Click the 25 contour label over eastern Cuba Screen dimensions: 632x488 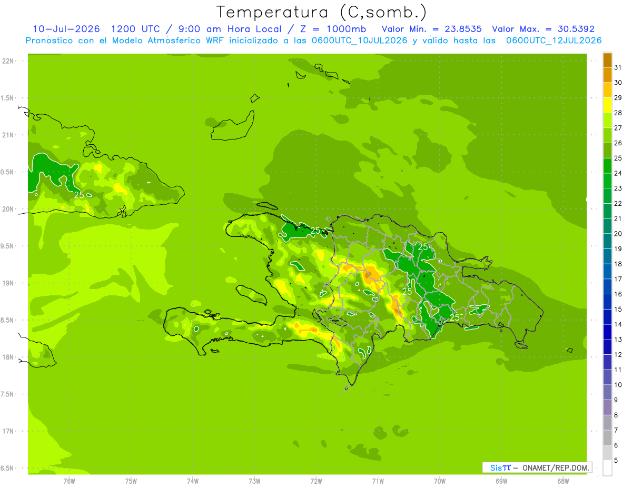coord(79,195)
